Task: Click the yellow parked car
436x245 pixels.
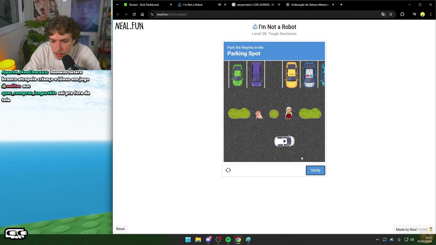Action: click(x=291, y=75)
